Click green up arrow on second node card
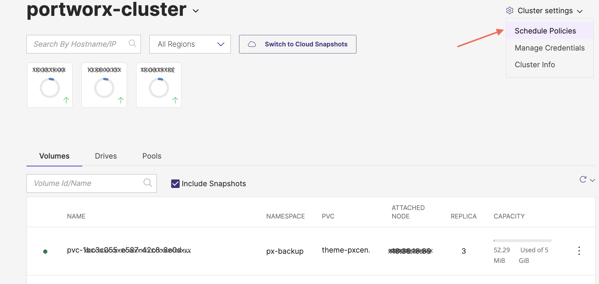This screenshot has width=599, height=284. pos(121,100)
